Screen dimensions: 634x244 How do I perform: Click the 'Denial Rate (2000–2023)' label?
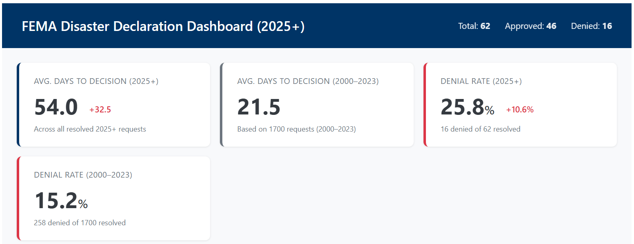coord(83,175)
